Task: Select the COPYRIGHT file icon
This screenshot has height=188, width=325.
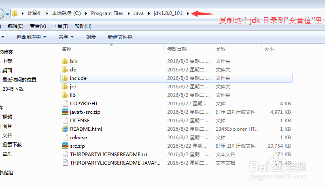Action: 65,103
